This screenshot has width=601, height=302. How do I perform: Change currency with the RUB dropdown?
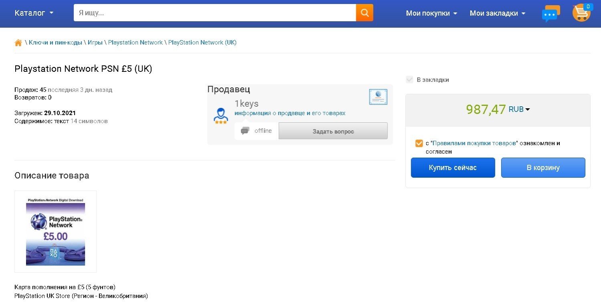(519, 109)
